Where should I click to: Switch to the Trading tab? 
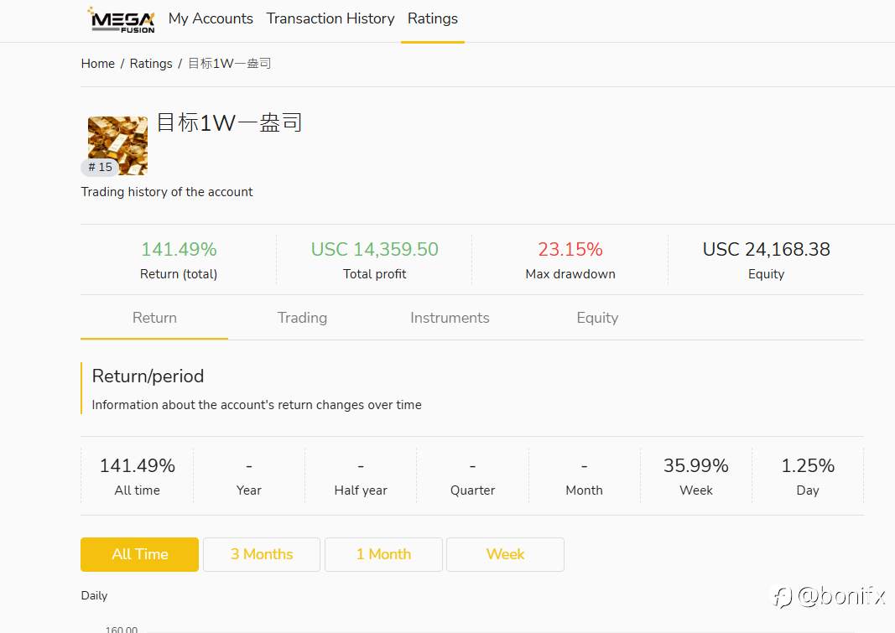point(302,318)
